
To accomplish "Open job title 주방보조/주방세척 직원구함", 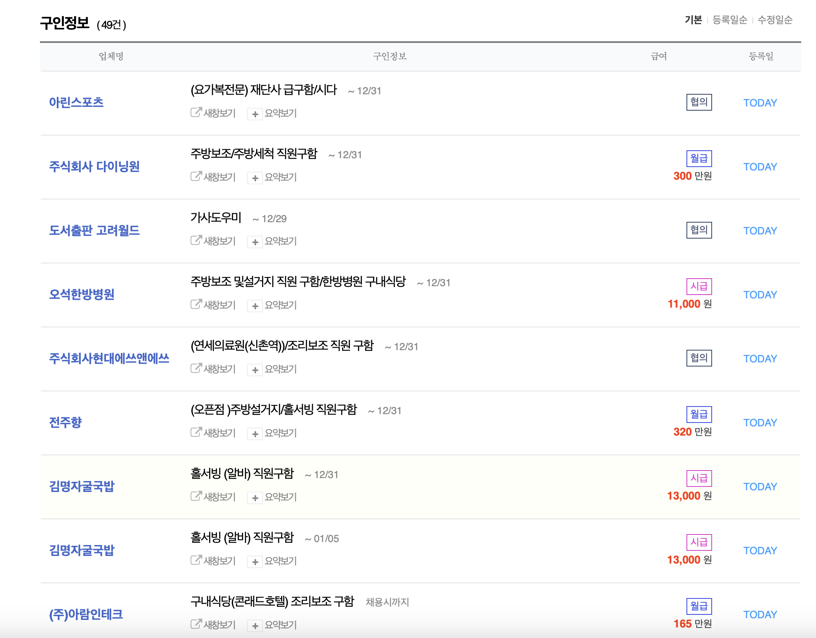I will [x=254, y=154].
